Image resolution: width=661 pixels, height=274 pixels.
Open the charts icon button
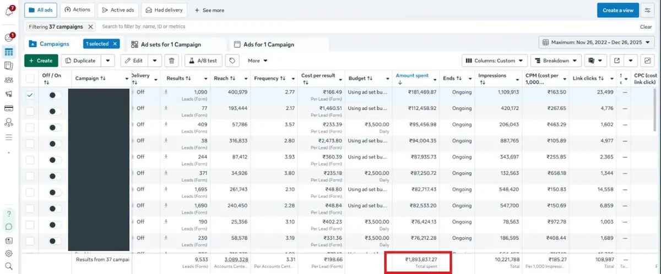(x=647, y=61)
